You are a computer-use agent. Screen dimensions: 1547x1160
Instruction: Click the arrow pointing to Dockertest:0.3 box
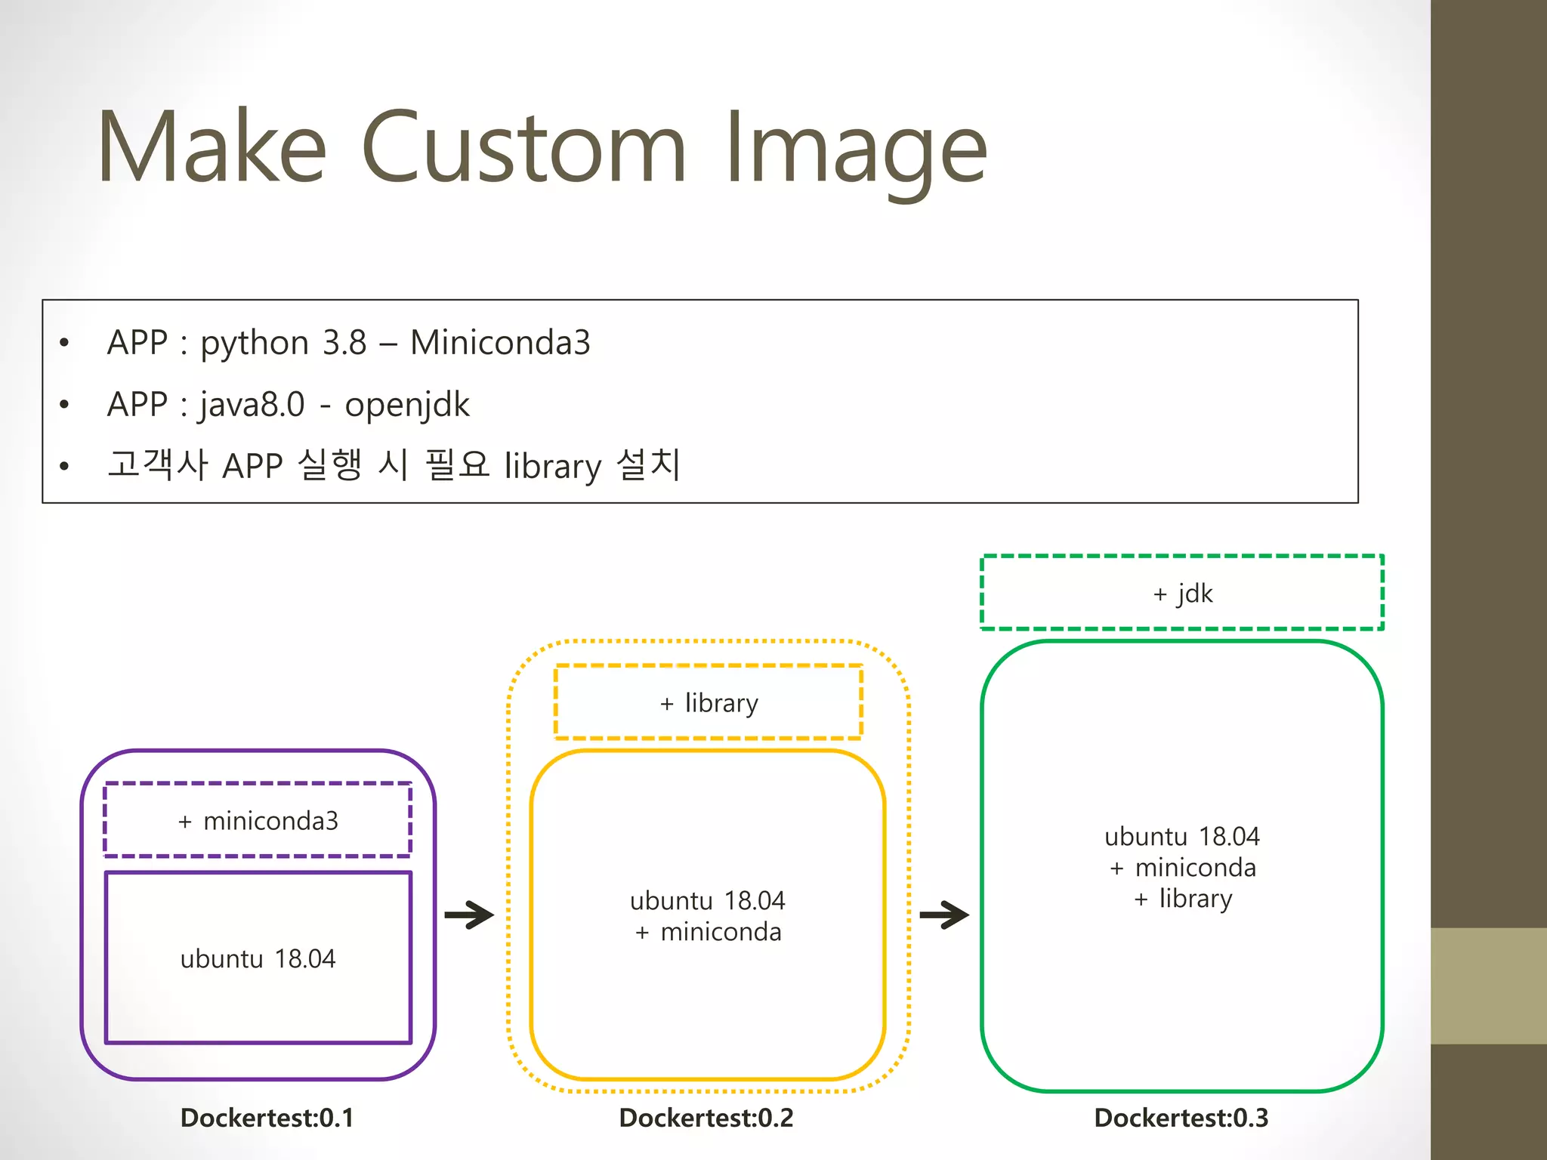944,915
